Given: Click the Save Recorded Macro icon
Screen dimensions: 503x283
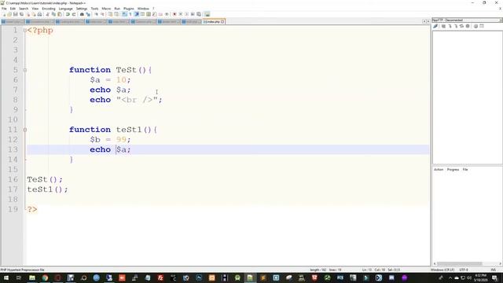Looking at the screenshot, I should 199,14.
